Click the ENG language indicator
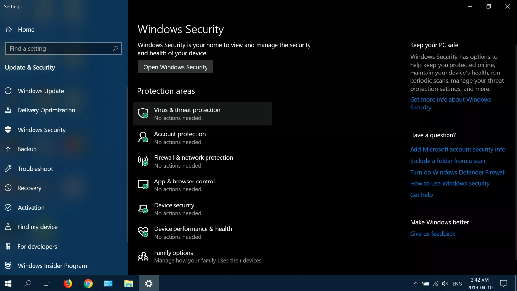Image resolution: width=517 pixels, height=291 pixels. [x=457, y=284]
